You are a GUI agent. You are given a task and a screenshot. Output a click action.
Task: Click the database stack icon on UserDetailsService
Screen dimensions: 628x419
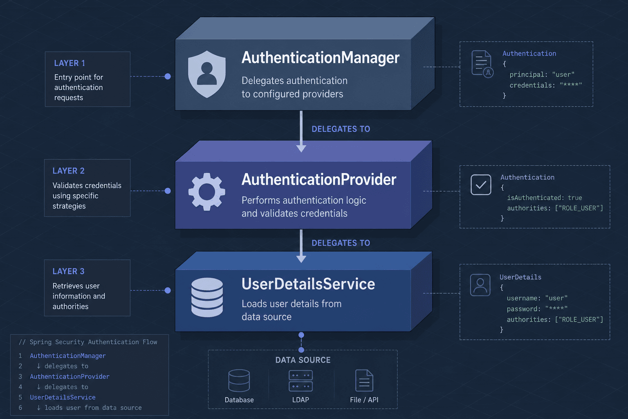point(207,297)
